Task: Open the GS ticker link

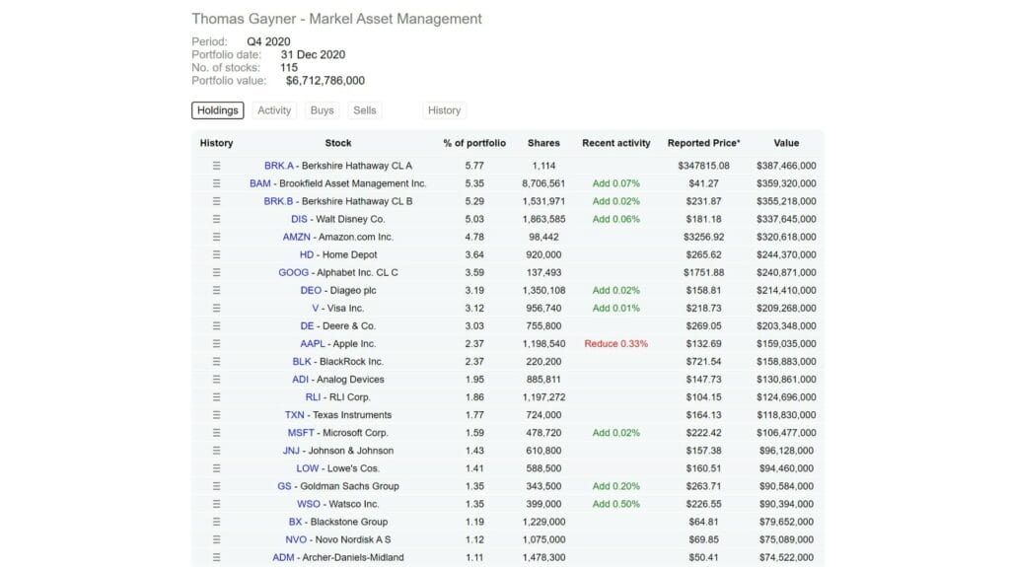Action: (284, 486)
